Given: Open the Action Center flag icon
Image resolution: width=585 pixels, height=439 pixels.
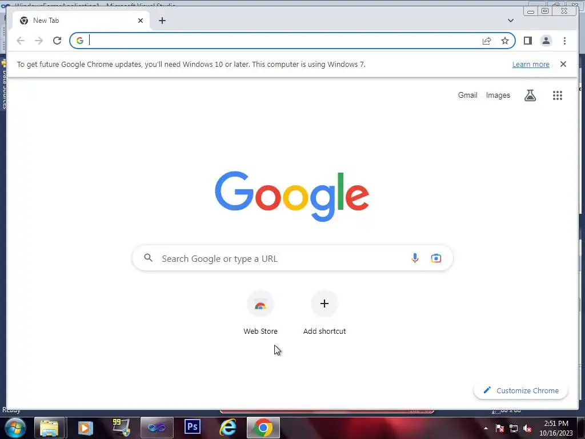Looking at the screenshot, I should tap(499, 428).
